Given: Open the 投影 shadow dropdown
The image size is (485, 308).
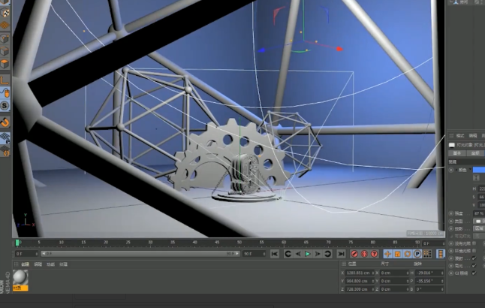Looking at the screenshot, I should (479, 229).
